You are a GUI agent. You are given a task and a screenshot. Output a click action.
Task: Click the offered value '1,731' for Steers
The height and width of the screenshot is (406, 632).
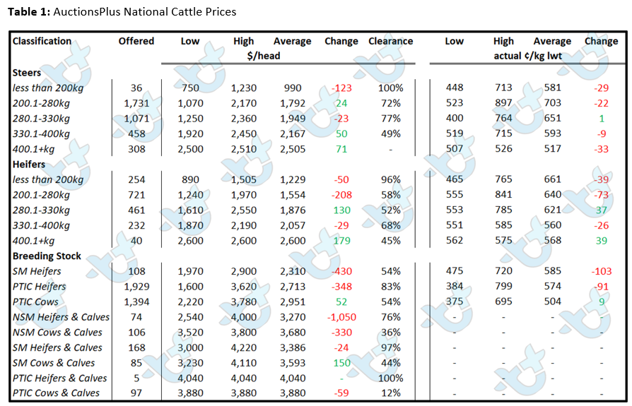(x=136, y=103)
